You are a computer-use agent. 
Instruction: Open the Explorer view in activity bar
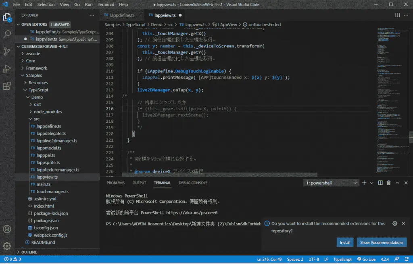point(7,18)
